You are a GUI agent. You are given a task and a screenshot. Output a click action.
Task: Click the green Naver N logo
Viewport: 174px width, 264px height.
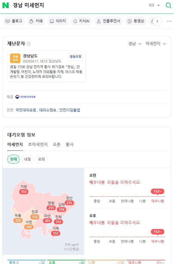point(6,5)
